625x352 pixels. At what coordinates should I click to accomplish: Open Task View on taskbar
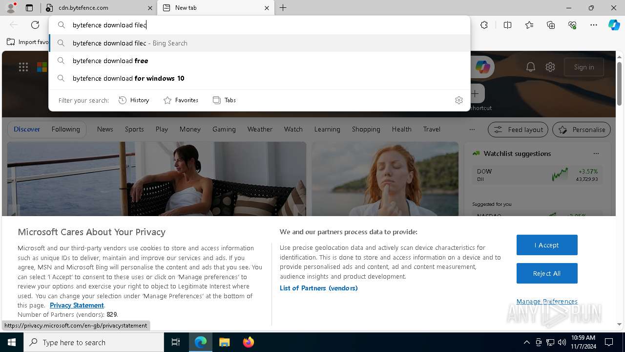pos(176,342)
